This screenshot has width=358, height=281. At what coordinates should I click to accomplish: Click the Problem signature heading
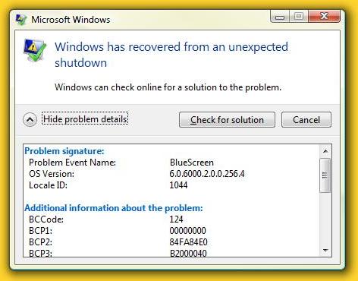coord(64,151)
